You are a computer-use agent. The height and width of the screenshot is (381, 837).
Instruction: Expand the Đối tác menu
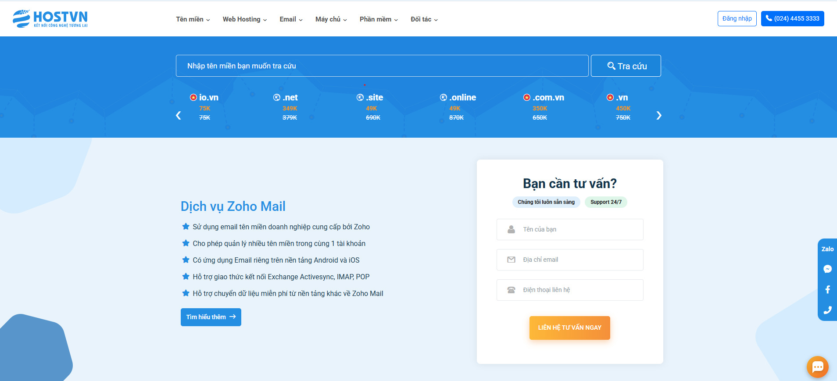424,19
